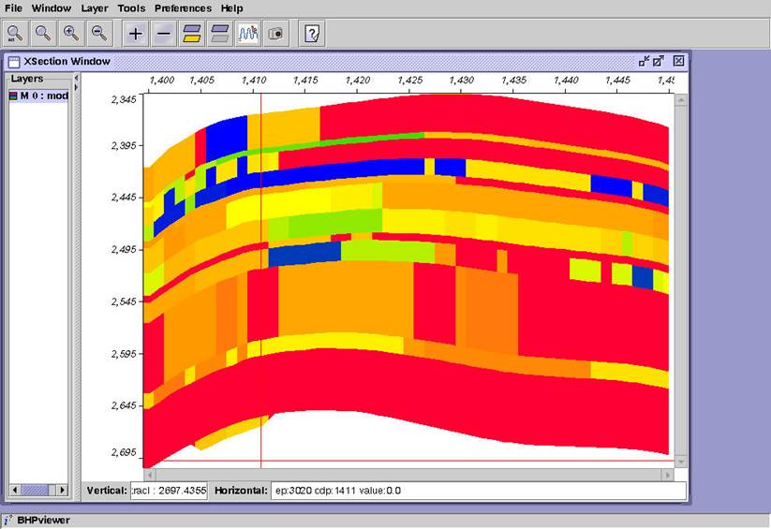Click the plus add layer button

[135, 34]
